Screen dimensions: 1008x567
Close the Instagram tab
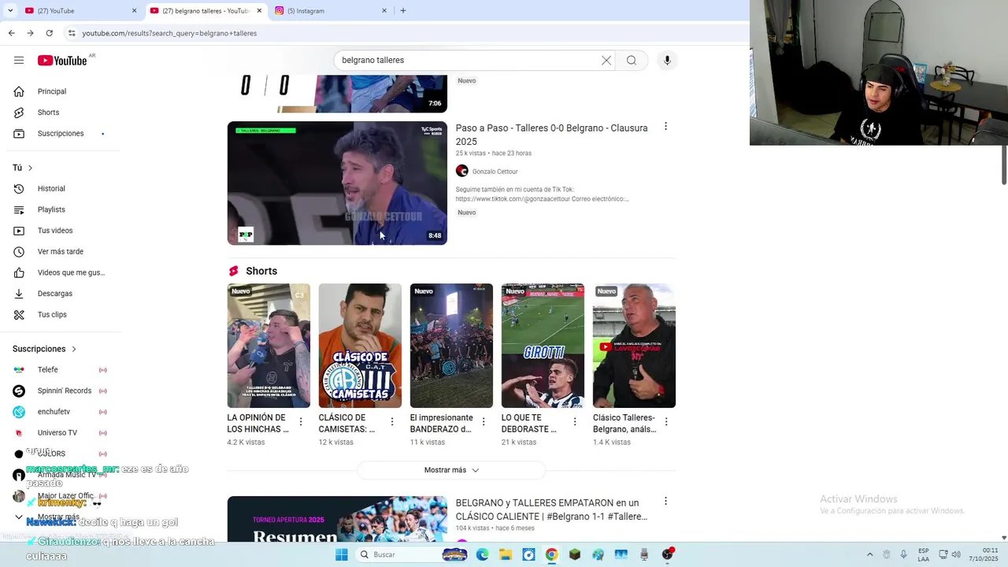[x=384, y=11]
